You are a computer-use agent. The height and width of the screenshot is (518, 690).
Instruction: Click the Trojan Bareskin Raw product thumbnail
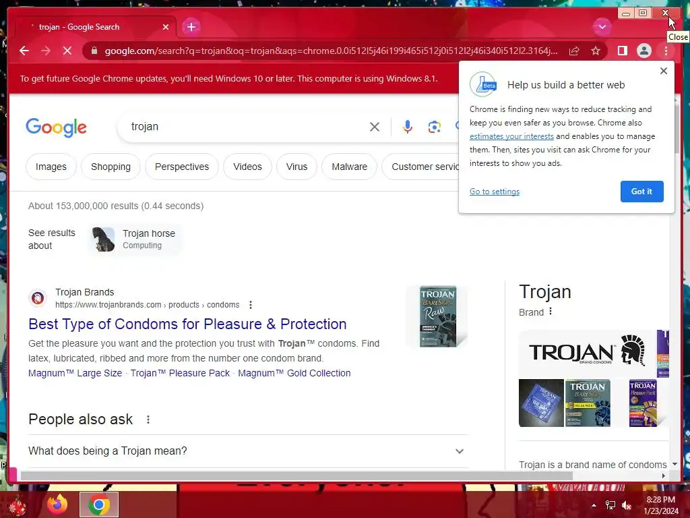[x=437, y=317]
